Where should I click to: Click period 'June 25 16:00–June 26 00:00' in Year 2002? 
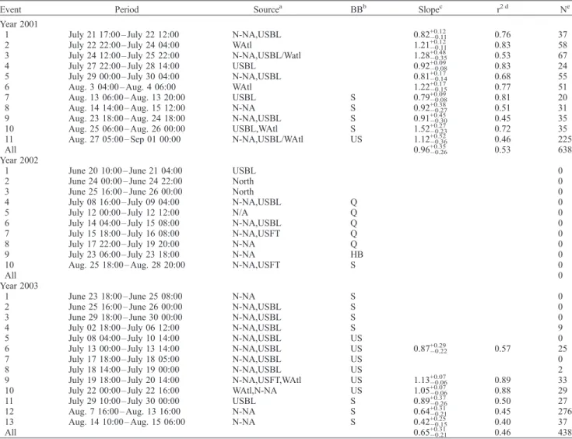[x=125, y=191]
